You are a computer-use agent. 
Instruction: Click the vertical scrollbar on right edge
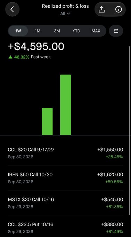tap(129, 130)
